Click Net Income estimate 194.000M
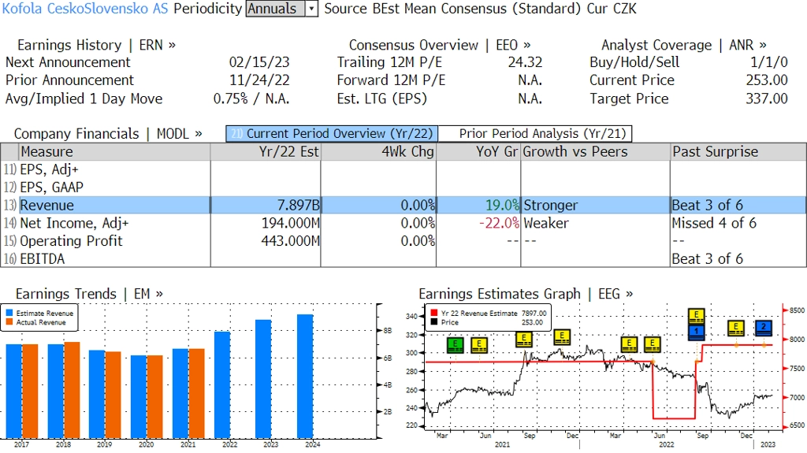The image size is (807, 453). click(x=290, y=223)
